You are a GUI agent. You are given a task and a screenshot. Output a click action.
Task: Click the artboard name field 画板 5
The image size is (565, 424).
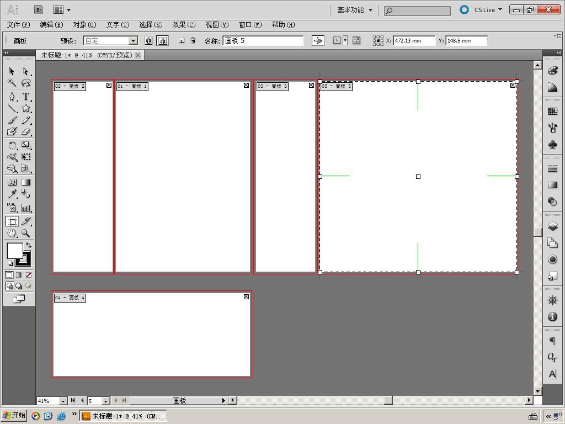[x=263, y=41]
